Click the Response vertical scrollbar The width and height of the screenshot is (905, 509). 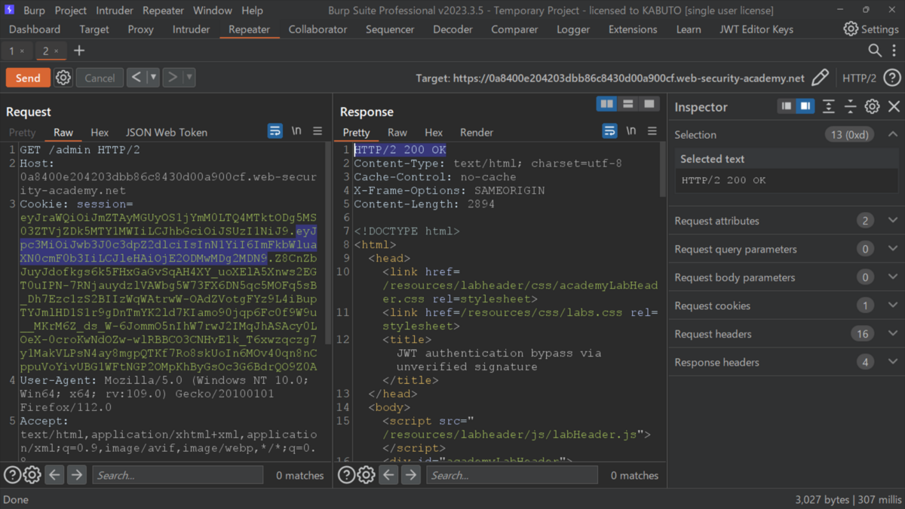click(662, 170)
